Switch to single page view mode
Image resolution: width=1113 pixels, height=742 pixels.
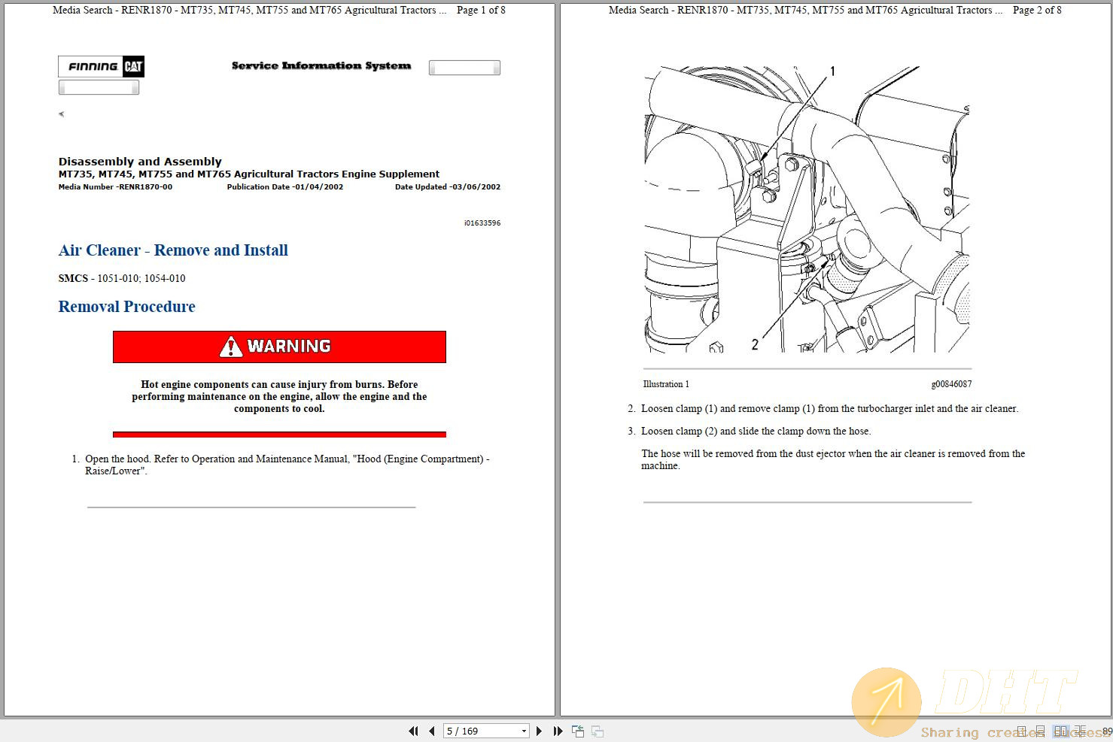(x=1021, y=731)
